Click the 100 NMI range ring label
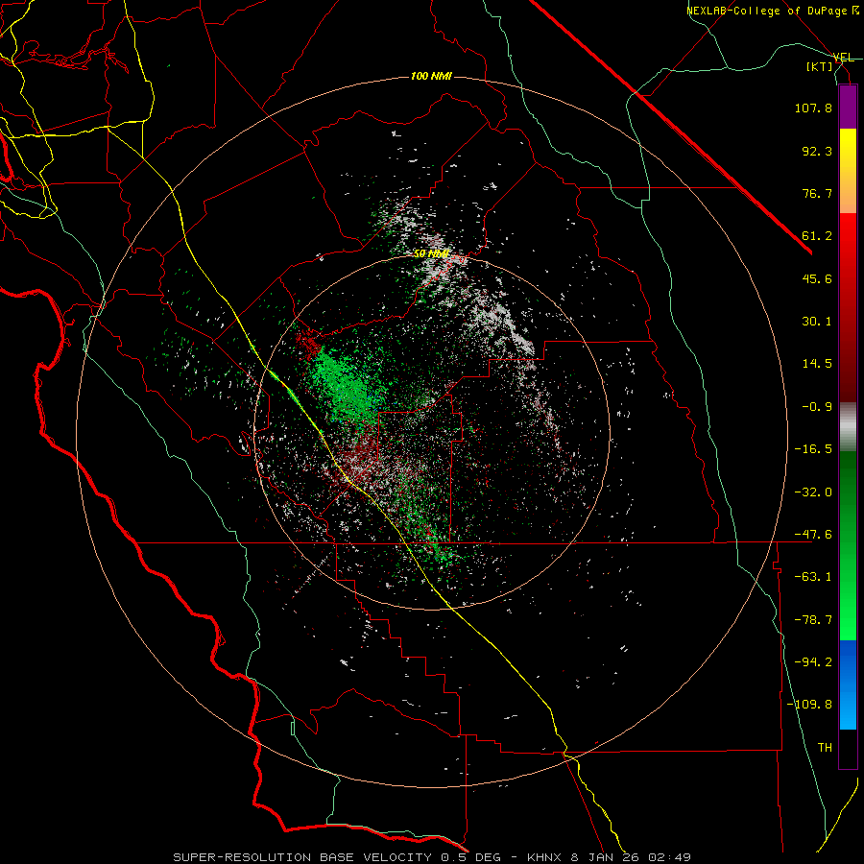The height and width of the screenshot is (864, 864). point(431,76)
